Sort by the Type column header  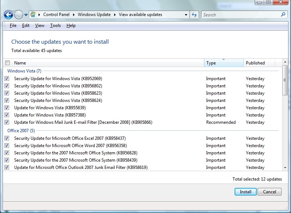pos(224,63)
